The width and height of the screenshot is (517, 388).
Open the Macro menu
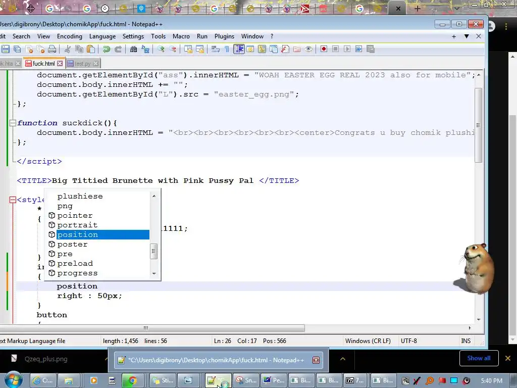(181, 36)
